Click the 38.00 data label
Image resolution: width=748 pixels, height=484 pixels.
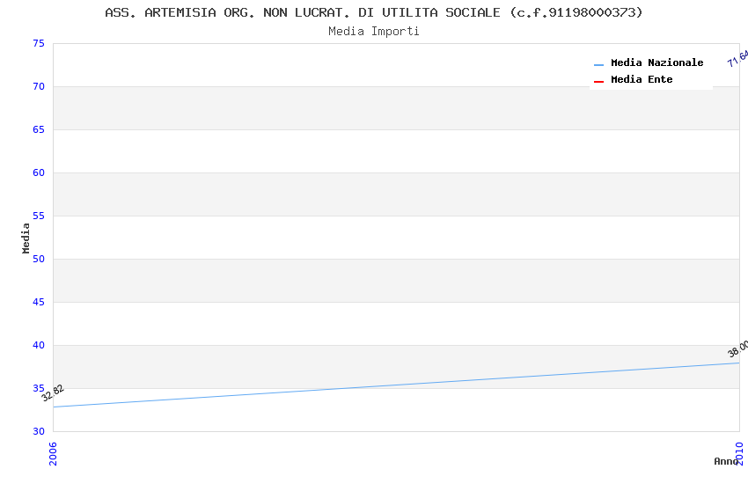[738, 348]
